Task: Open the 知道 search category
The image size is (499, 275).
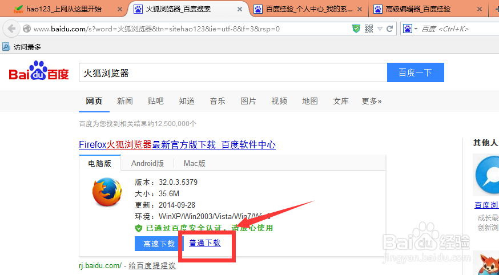Action: [187, 101]
